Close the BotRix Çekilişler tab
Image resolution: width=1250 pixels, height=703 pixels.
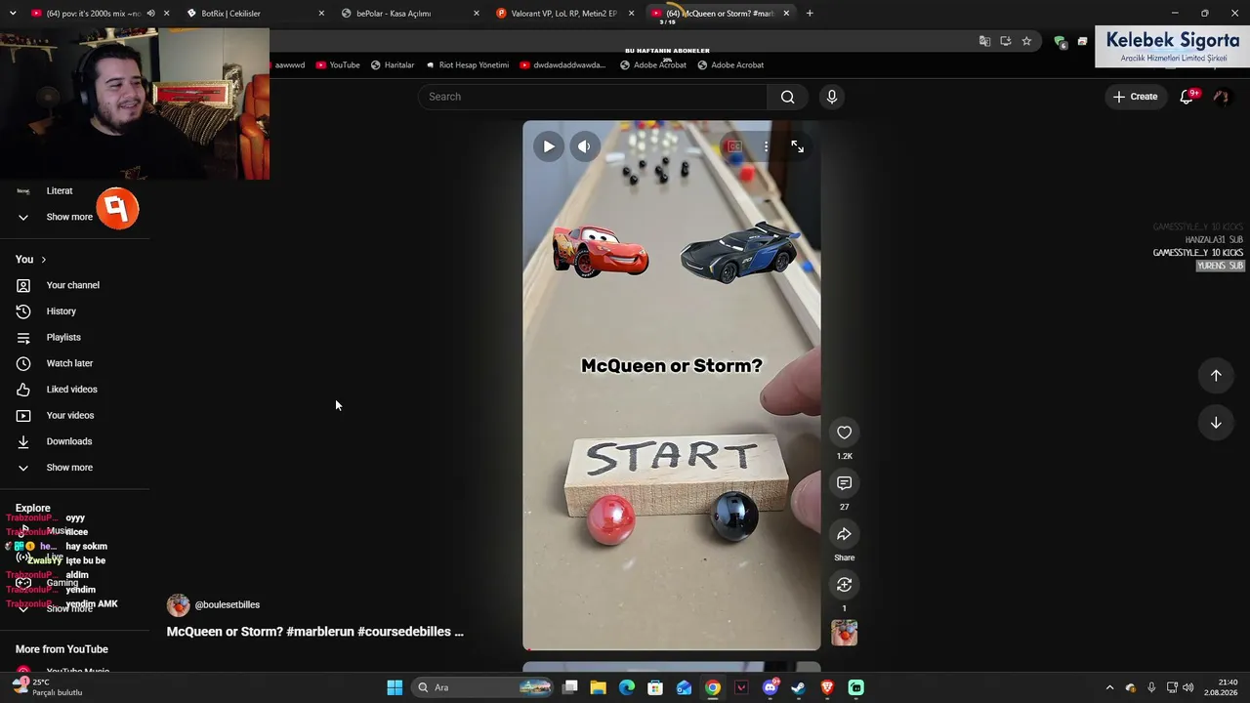click(321, 14)
